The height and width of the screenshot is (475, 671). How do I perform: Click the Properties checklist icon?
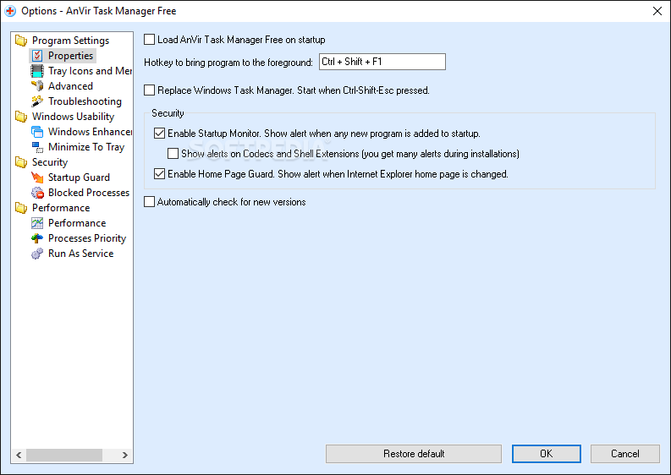pyautogui.click(x=37, y=56)
